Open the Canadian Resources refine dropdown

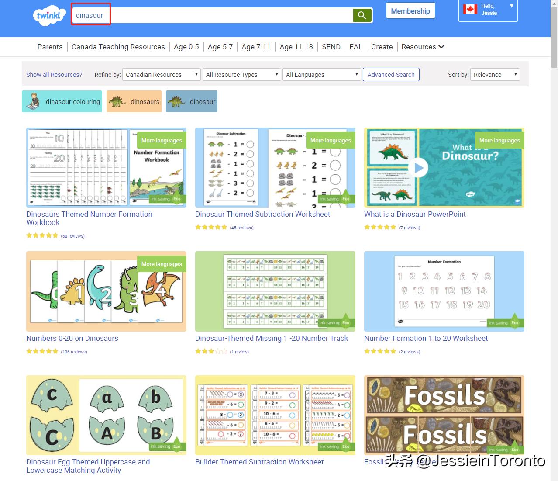pos(162,75)
